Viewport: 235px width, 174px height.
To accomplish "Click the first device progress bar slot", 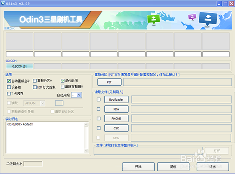I will (20, 54).
